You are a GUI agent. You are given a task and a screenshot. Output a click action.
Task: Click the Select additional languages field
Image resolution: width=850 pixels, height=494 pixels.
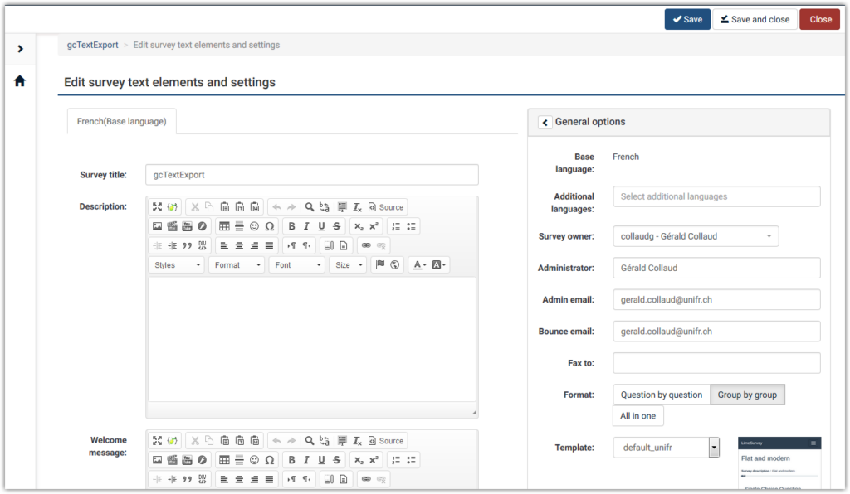pos(716,196)
